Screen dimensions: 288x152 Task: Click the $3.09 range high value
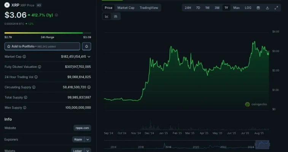point(87,37)
